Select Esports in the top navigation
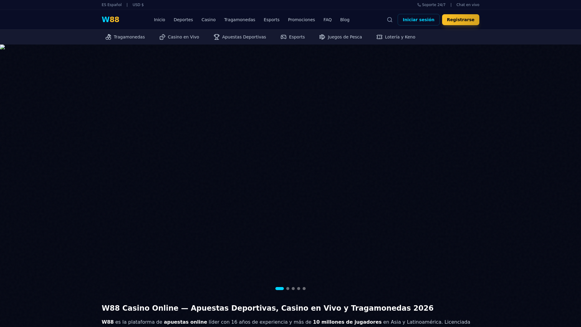Screen dimensions: 581x327 [x=272, y=20]
